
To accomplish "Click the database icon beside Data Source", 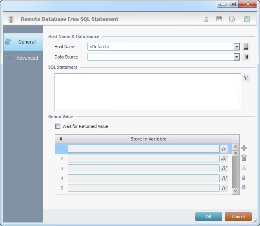I will click(246, 57).
